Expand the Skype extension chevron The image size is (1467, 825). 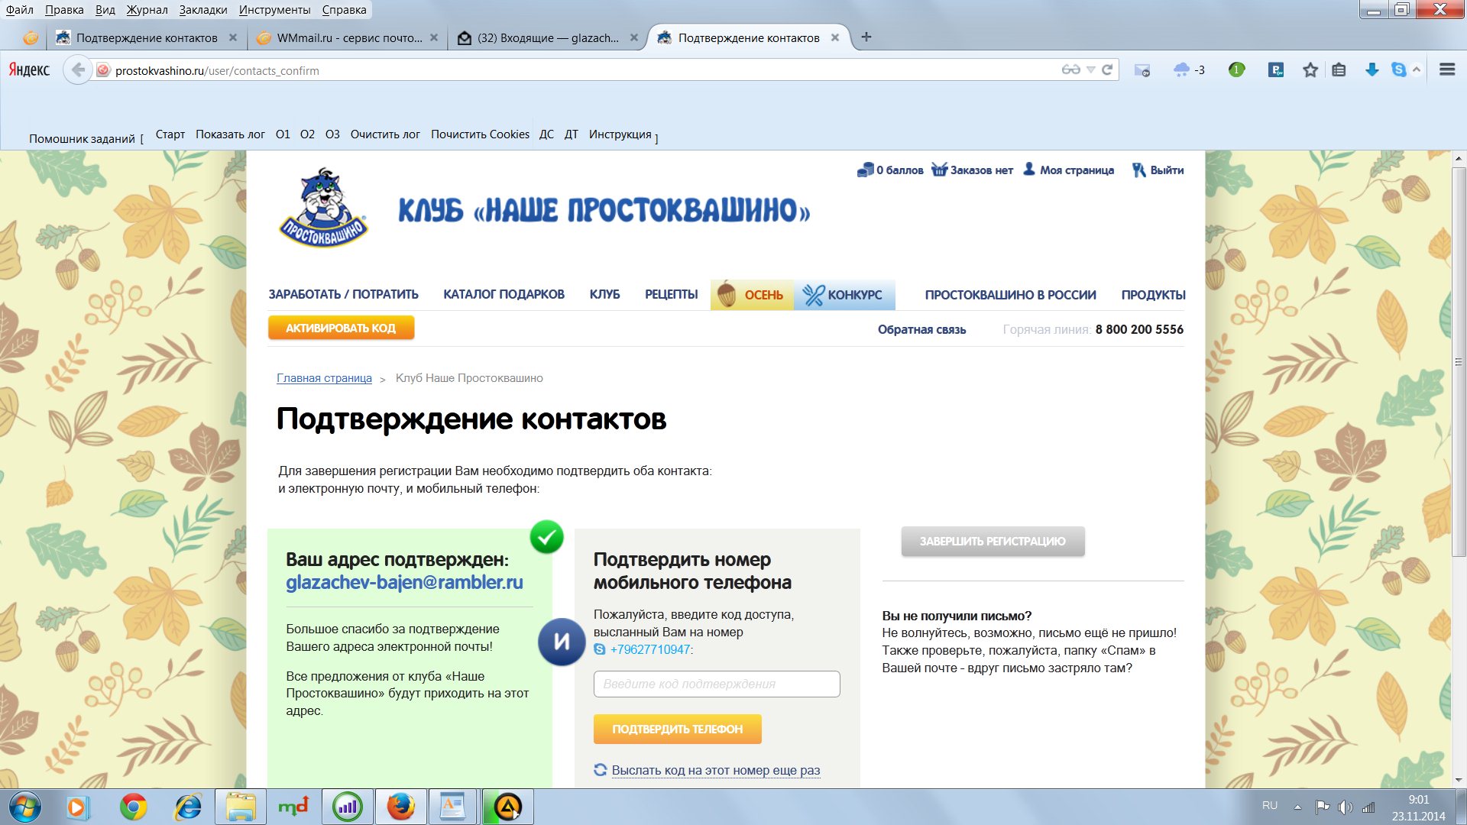[1417, 70]
